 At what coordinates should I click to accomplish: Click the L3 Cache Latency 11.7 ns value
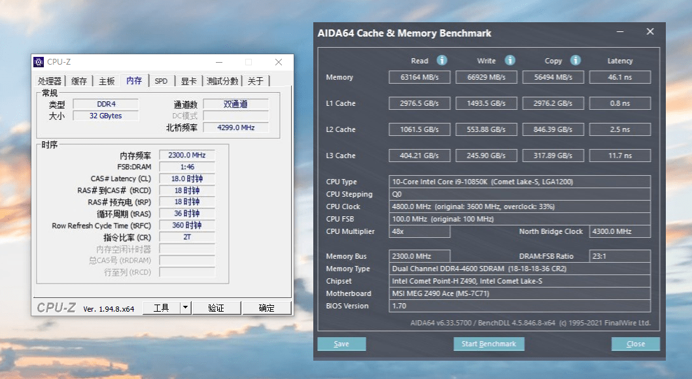tap(620, 156)
